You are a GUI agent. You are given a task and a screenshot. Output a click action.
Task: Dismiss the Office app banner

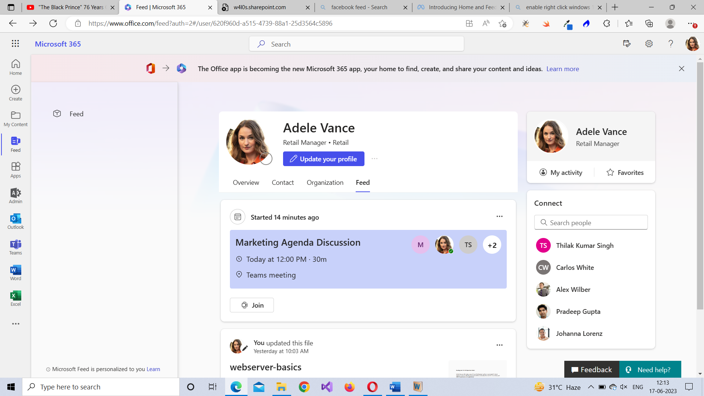[681, 69]
